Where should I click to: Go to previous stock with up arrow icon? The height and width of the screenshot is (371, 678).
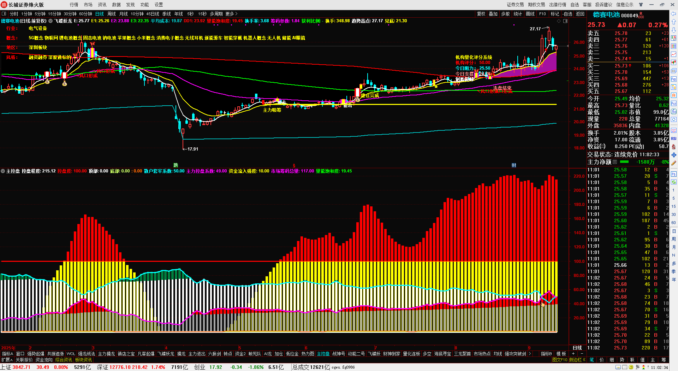pyautogui.click(x=674, y=22)
